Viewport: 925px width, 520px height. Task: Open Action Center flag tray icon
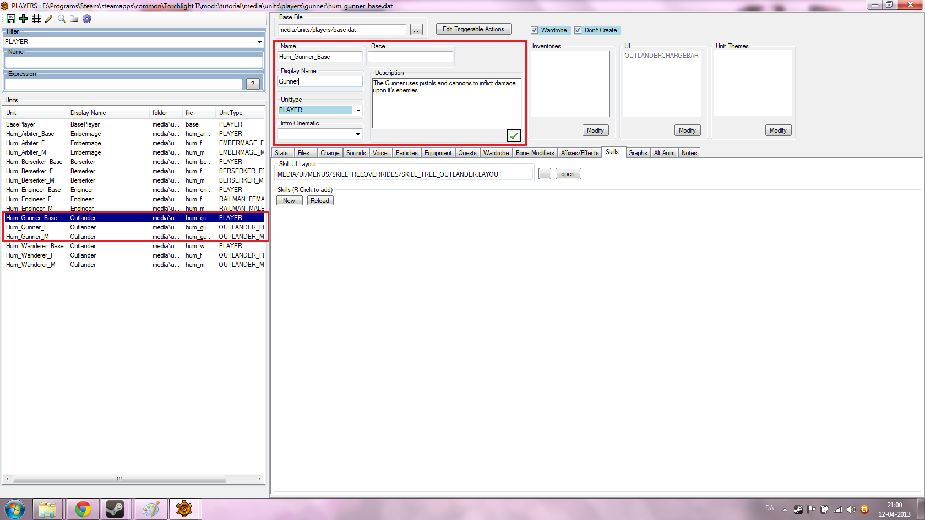click(812, 510)
